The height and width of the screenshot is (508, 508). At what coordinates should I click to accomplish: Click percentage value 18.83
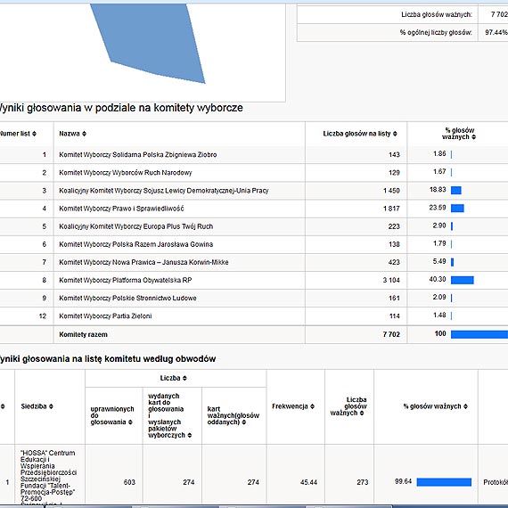click(x=438, y=190)
